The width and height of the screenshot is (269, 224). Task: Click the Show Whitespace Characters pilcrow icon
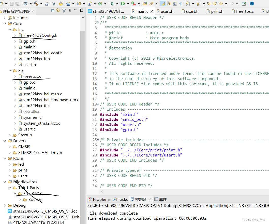181,4
